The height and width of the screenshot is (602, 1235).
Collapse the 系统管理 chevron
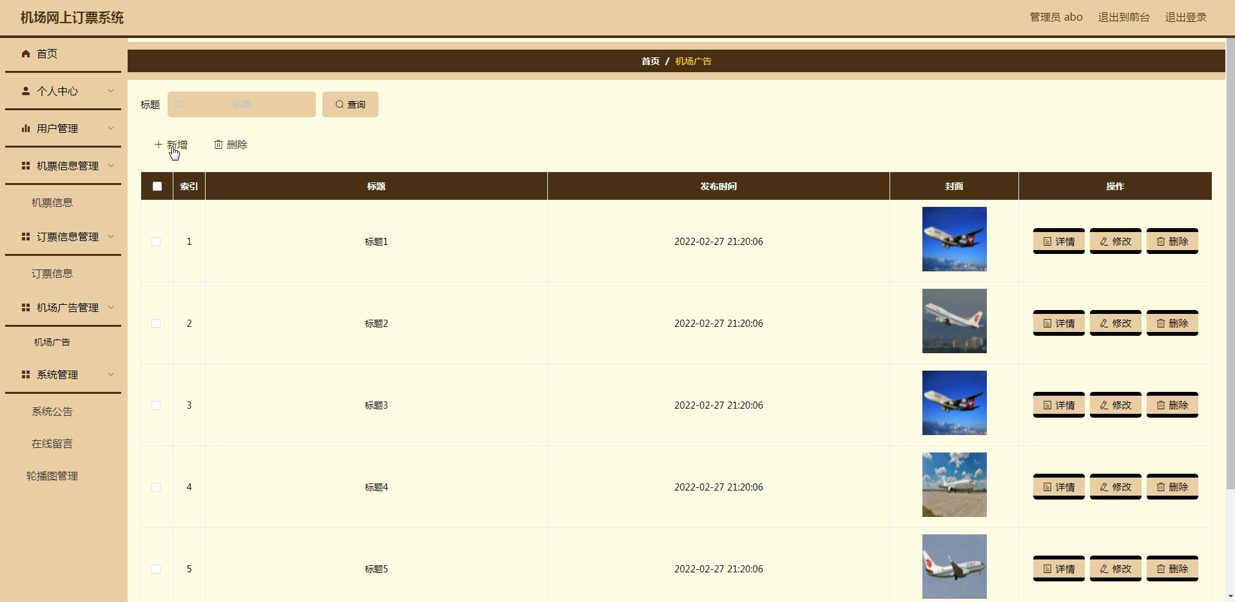coord(111,374)
